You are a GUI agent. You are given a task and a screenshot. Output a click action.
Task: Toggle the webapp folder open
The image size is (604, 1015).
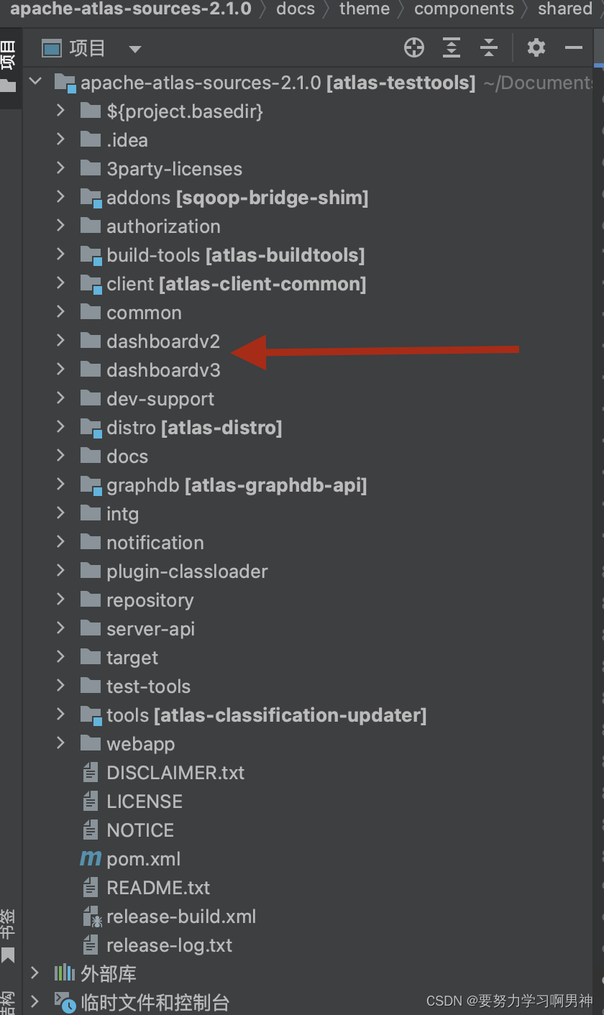tap(60, 743)
